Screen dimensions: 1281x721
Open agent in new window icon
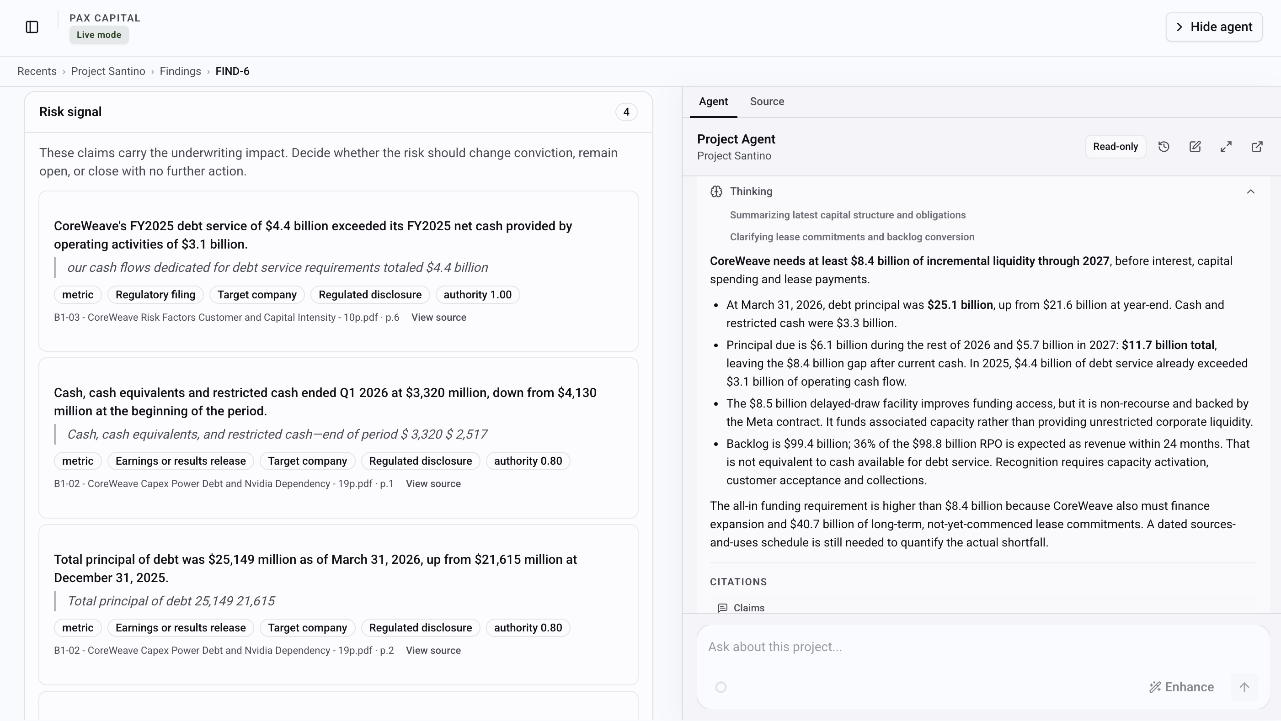click(1257, 147)
